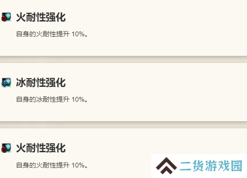Open the bottommost 火耐性强化 skill title
247x178 pixels.
coord(41,148)
